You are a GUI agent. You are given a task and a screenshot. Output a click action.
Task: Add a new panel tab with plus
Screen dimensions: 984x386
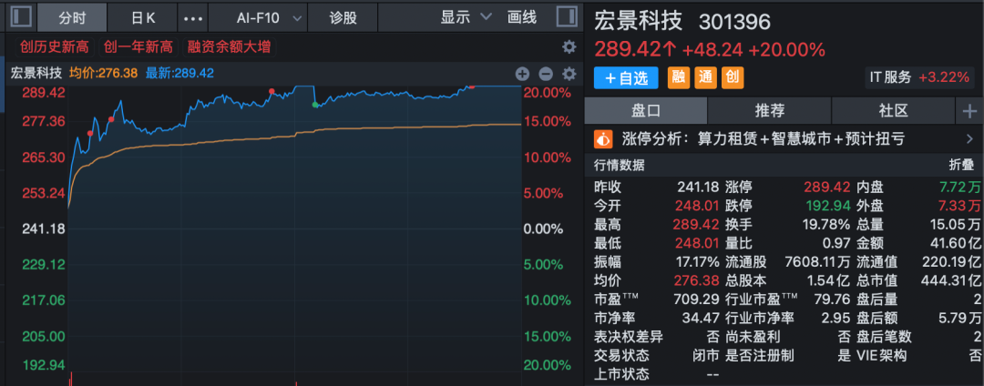pyautogui.click(x=969, y=112)
